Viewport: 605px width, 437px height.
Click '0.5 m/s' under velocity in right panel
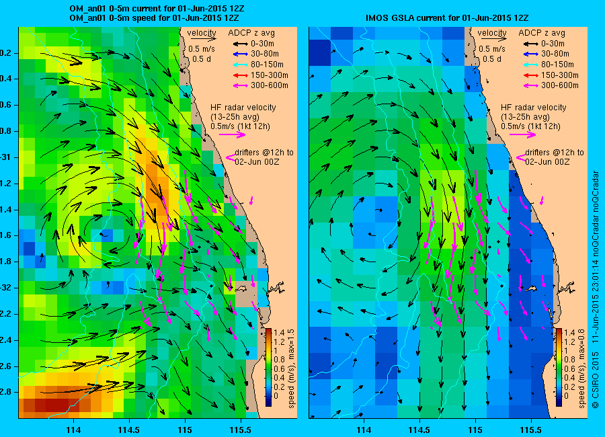coord(492,49)
